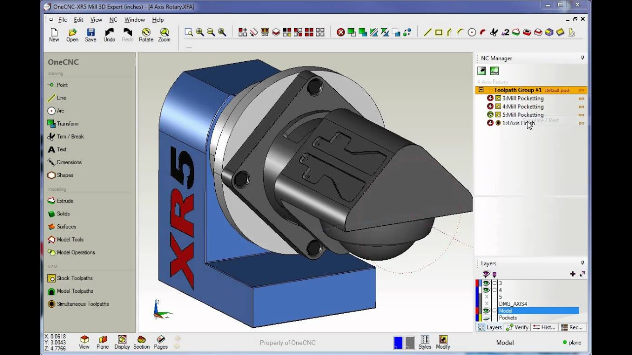Viewport: 632px width, 355px height.
Task: Open Stock Toolpaths in CAM section
Action: coord(70,278)
